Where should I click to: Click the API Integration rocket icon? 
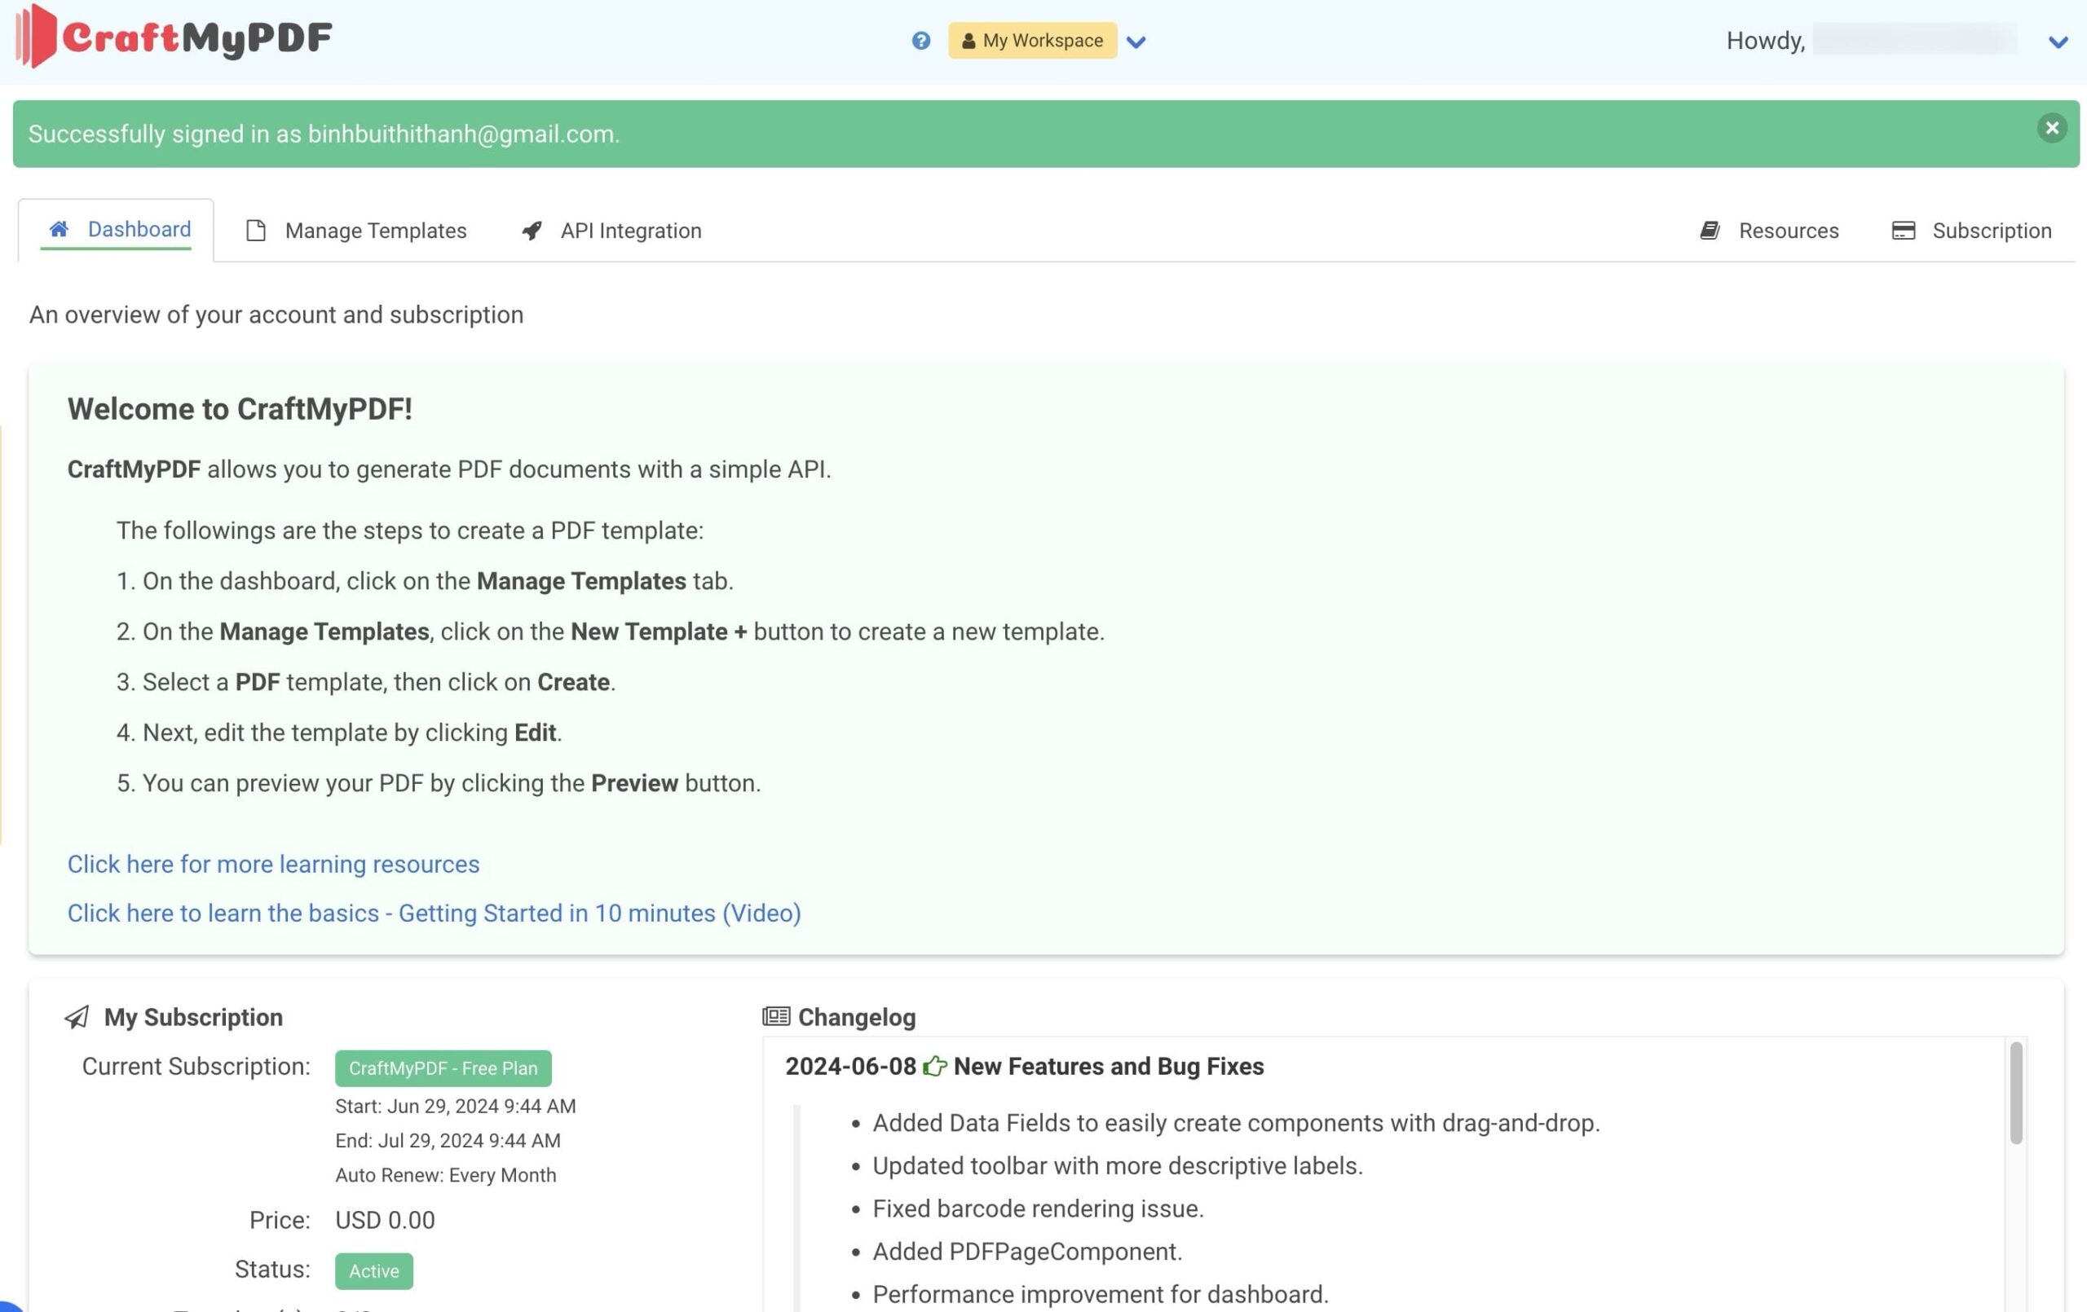pos(532,231)
